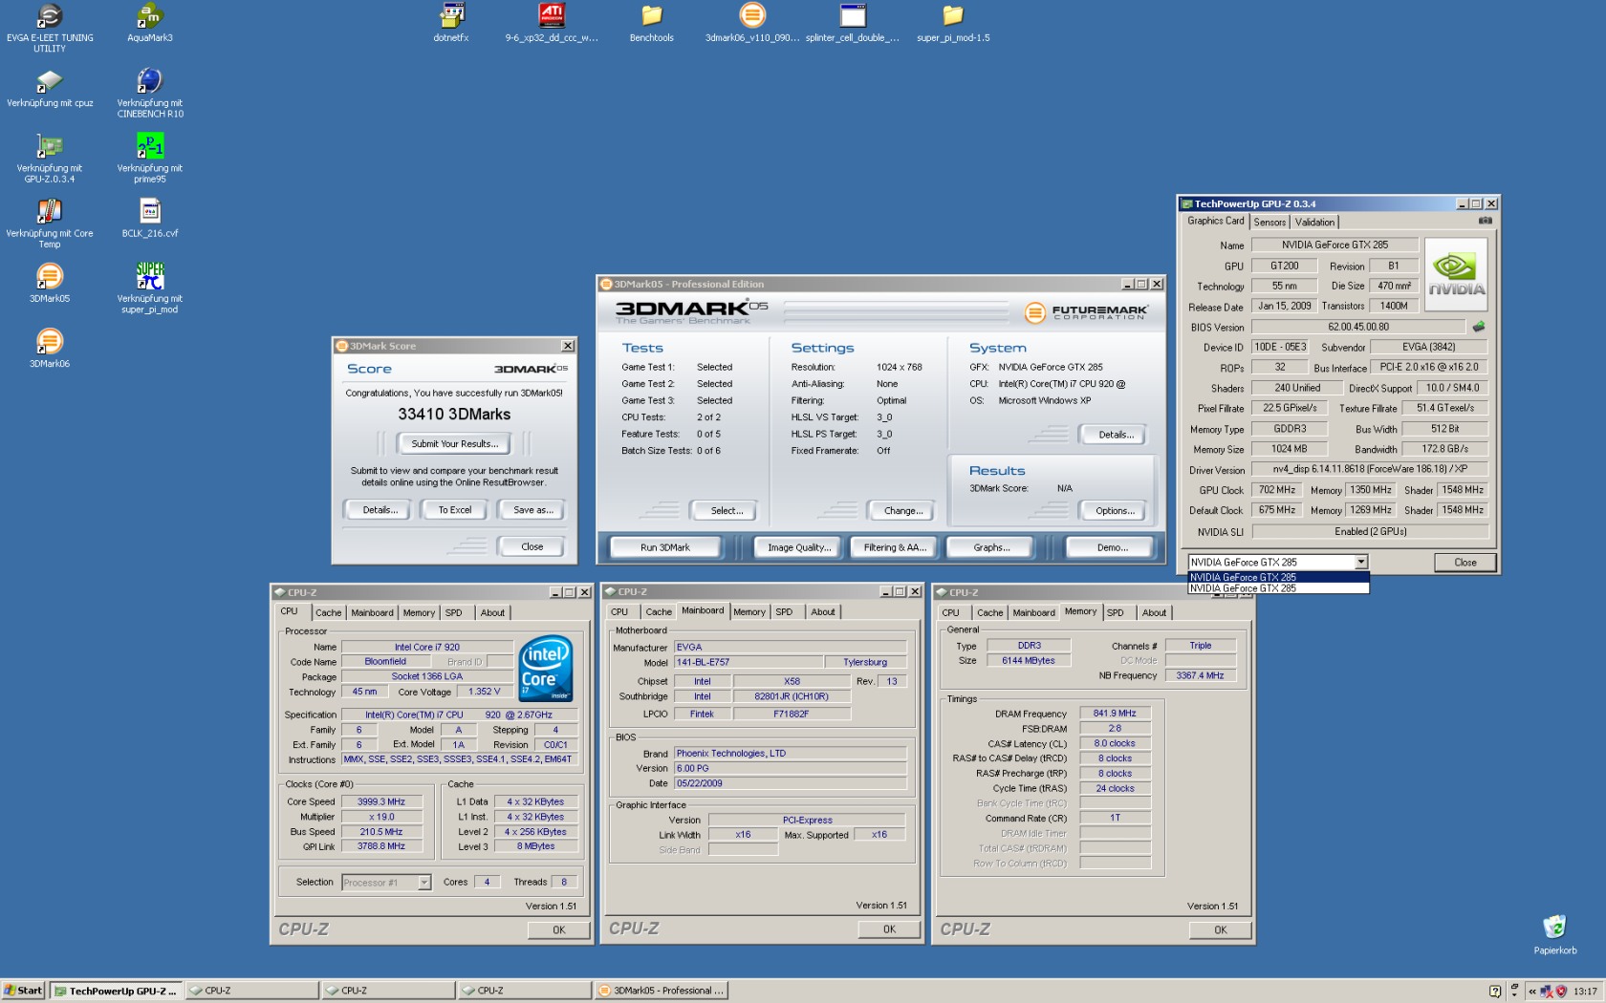Open ATI 9-6_xp32_dd_ccc installer icon
Image resolution: width=1606 pixels, height=1003 pixels.
pyautogui.click(x=552, y=16)
